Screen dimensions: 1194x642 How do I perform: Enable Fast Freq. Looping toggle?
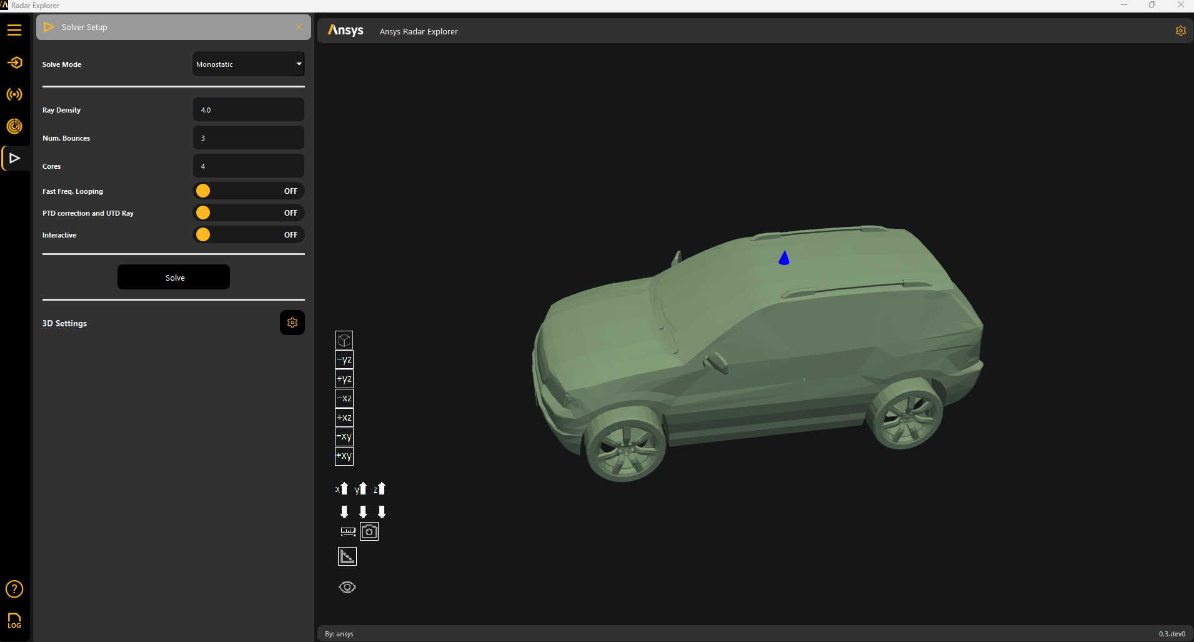coord(248,191)
